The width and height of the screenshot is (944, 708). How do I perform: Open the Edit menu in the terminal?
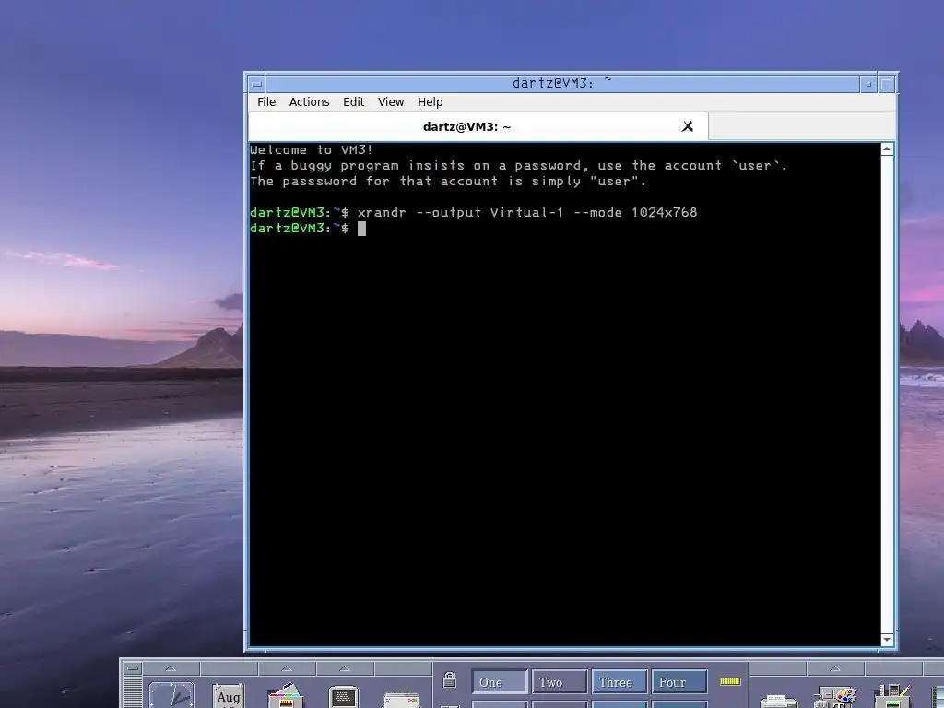pos(353,101)
